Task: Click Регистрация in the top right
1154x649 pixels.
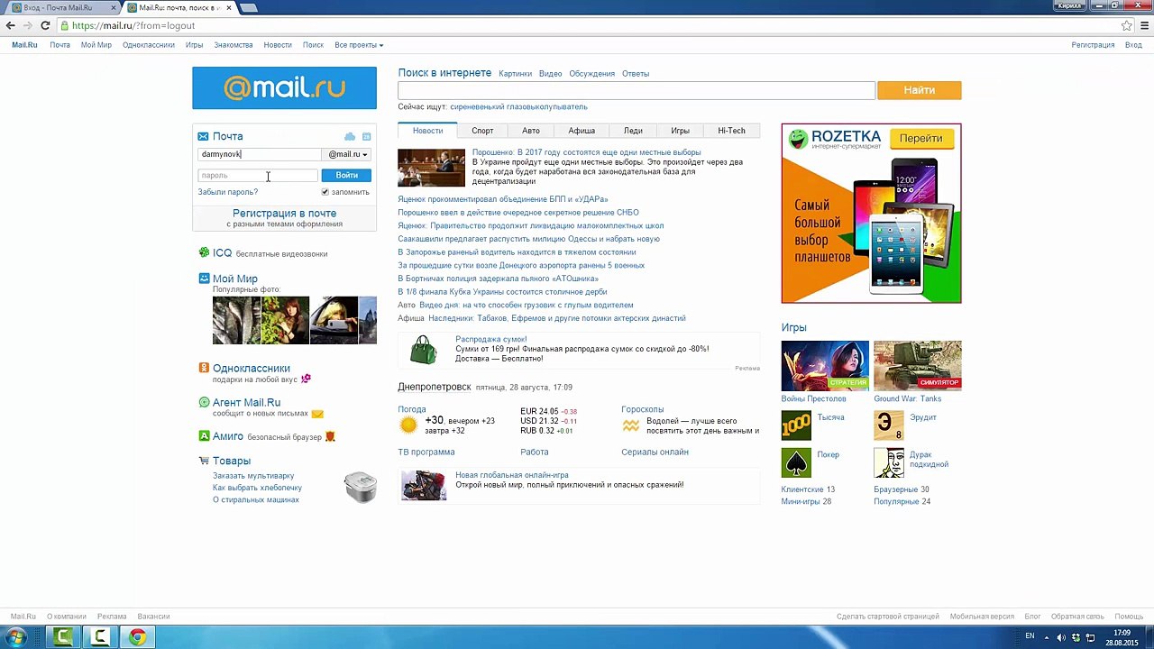Action: (1093, 45)
